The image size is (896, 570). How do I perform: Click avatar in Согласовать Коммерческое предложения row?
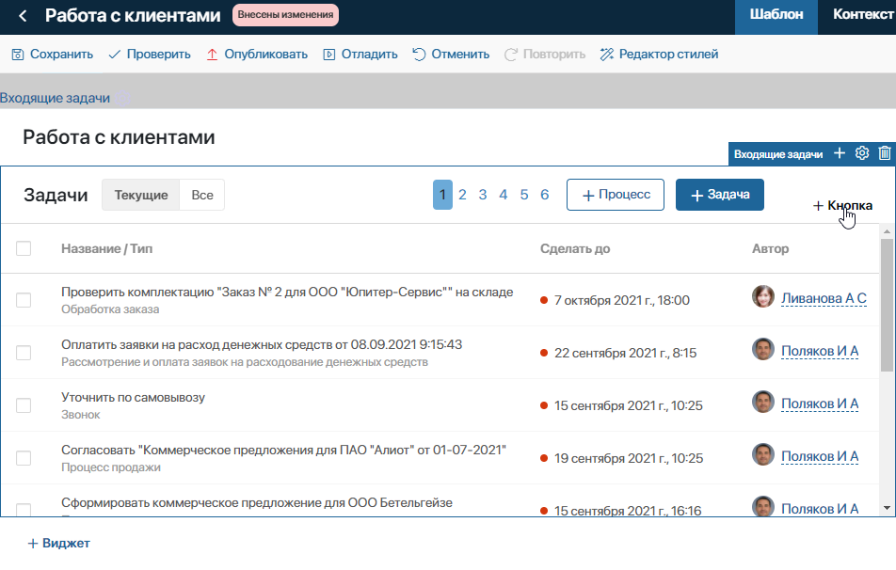pos(763,454)
